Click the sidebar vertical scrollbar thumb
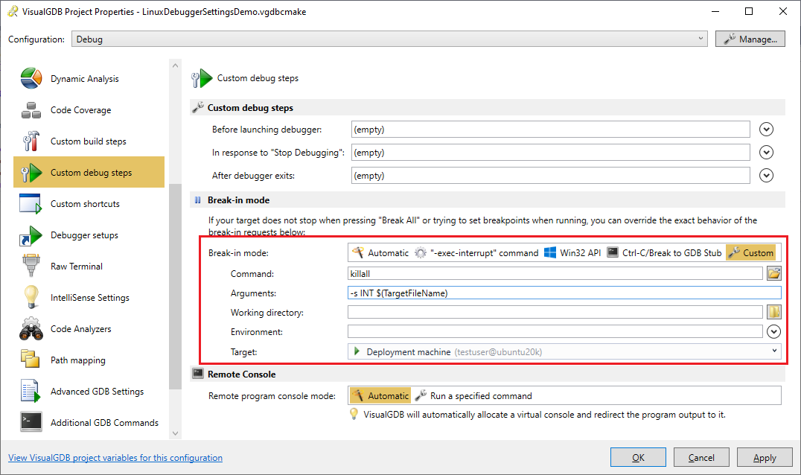Viewport: 801px width, 475px height. pos(175,286)
